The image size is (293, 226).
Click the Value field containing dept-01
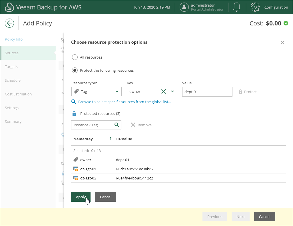[x=207, y=92]
